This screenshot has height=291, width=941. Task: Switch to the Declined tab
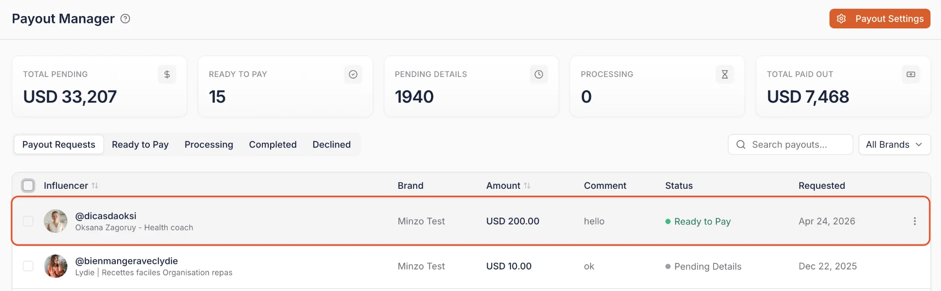tap(332, 145)
